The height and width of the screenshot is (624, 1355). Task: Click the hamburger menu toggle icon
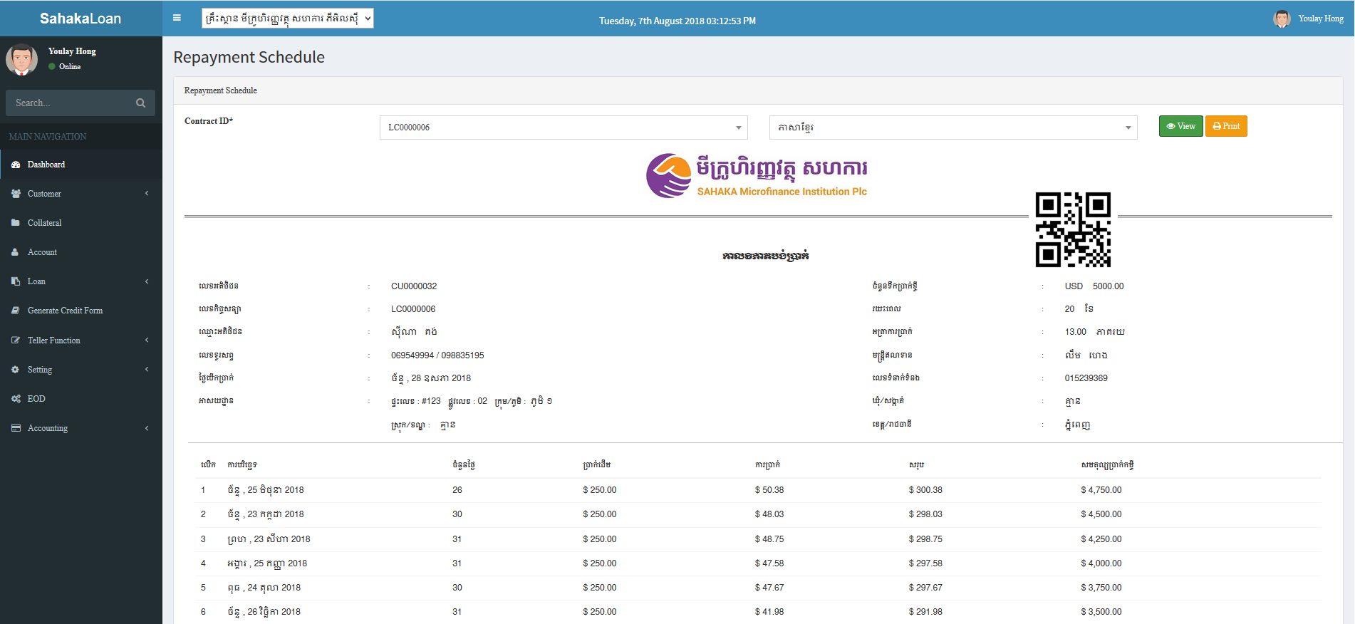177,18
